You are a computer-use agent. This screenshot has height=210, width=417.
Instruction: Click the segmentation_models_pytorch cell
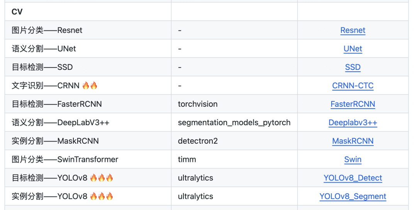pos(234,123)
